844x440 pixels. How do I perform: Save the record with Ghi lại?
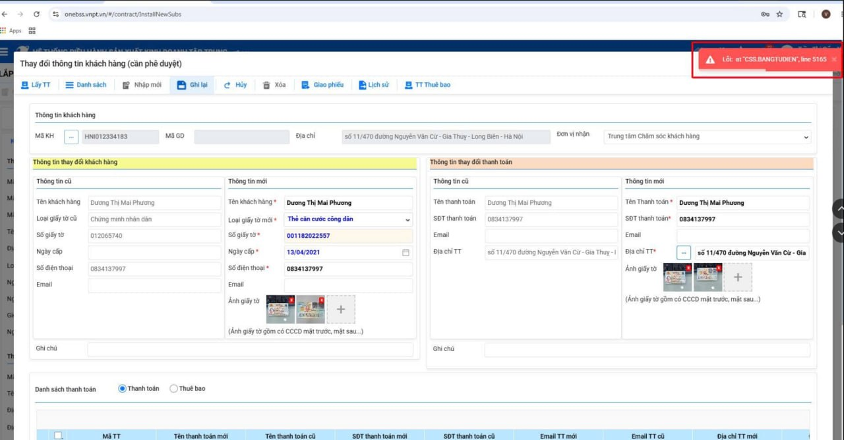(192, 85)
